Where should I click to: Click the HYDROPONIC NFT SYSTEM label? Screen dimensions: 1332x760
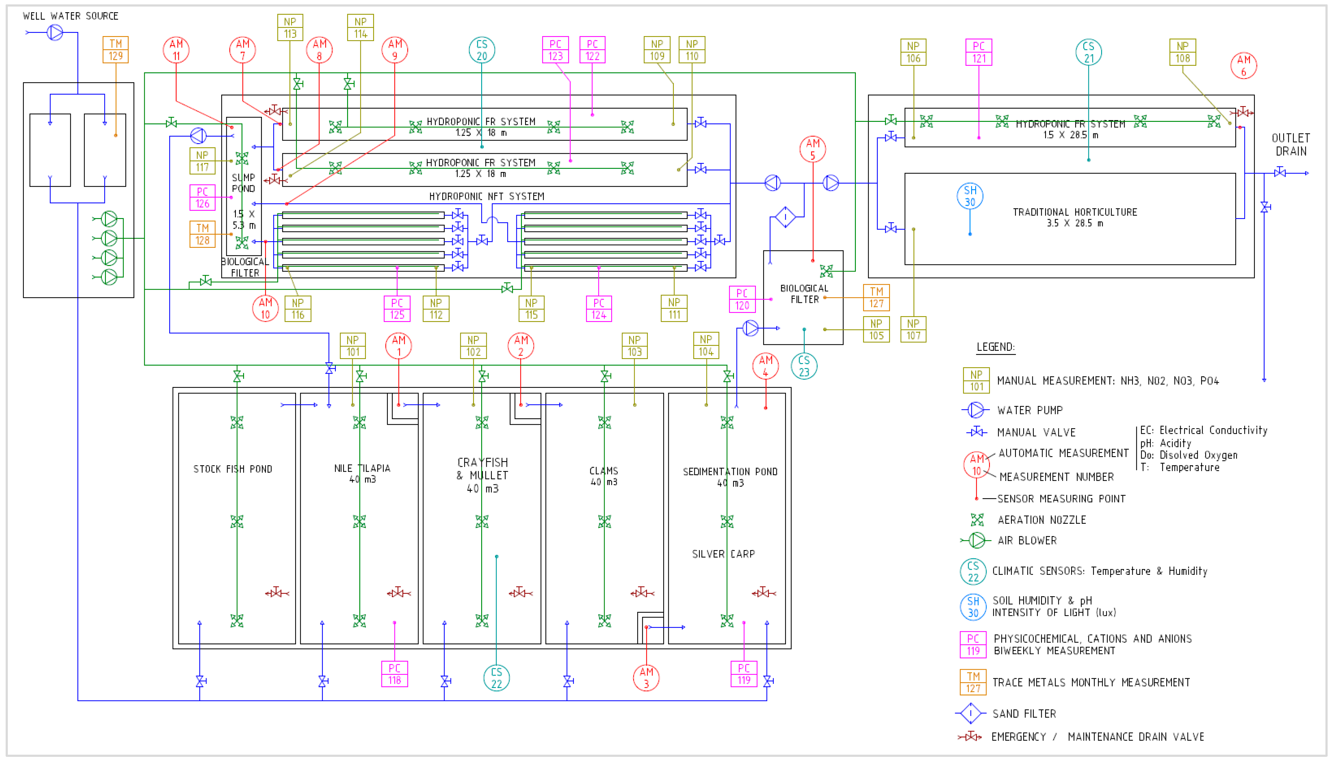pos(486,196)
